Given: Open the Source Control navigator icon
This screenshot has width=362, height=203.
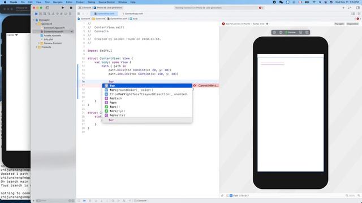Looking at the screenshot, I should 40,14.
